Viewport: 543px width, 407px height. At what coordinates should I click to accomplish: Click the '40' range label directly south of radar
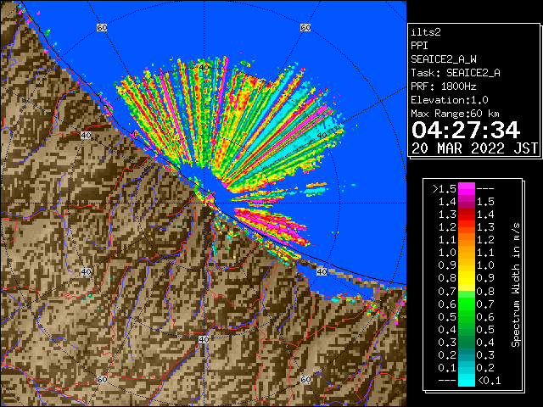click(204, 339)
